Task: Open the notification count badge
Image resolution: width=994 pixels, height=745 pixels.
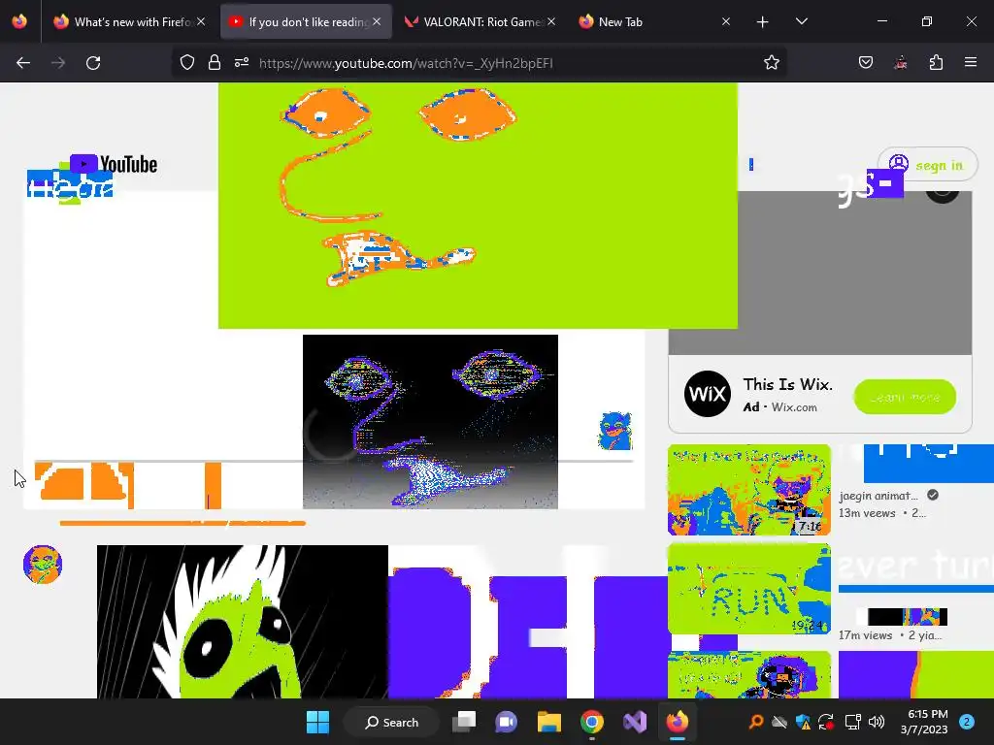Action: tap(967, 722)
